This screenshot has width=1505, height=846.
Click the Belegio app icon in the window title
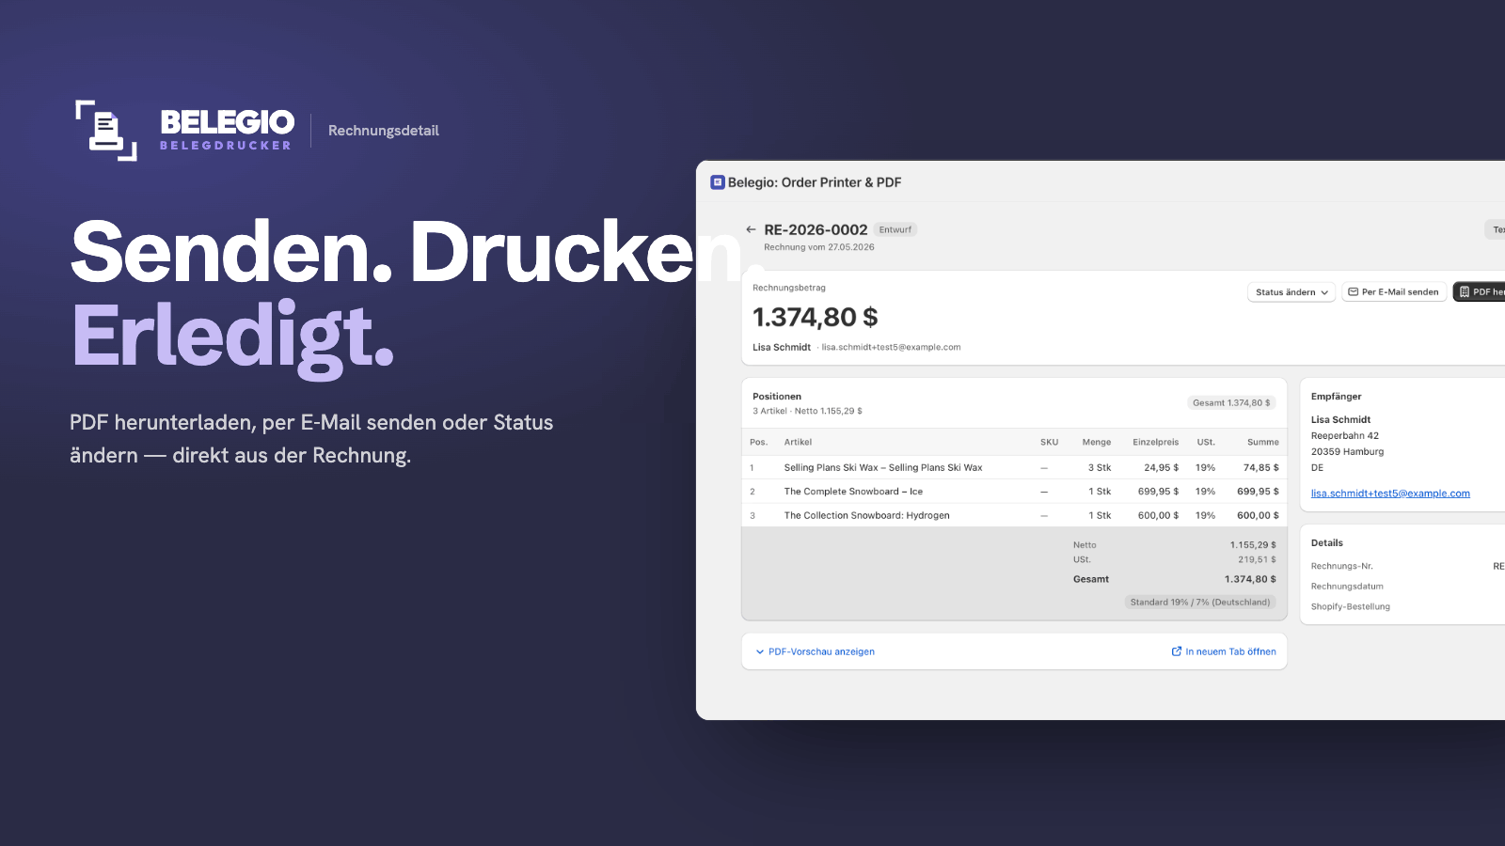(x=718, y=182)
